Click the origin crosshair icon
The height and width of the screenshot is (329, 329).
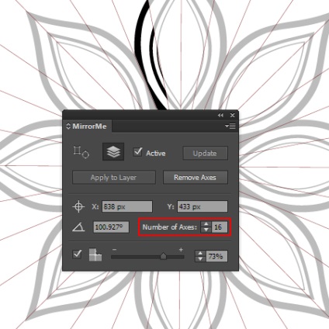[78, 206]
